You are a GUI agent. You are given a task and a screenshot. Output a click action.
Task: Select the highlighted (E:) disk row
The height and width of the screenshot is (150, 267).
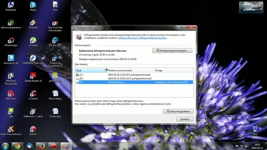point(134,82)
